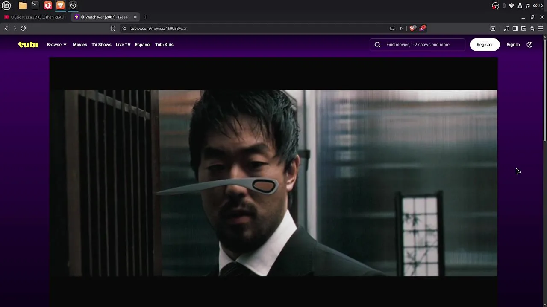The width and height of the screenshot is (547, 307).
Task: Open the shield security tray icon
Action: [x=512, y=6]
